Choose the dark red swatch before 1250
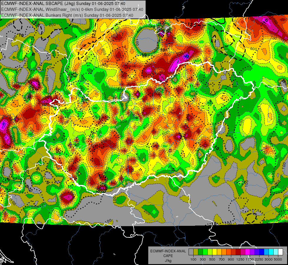Screen dimensions: 288x265 coord(238,252)
